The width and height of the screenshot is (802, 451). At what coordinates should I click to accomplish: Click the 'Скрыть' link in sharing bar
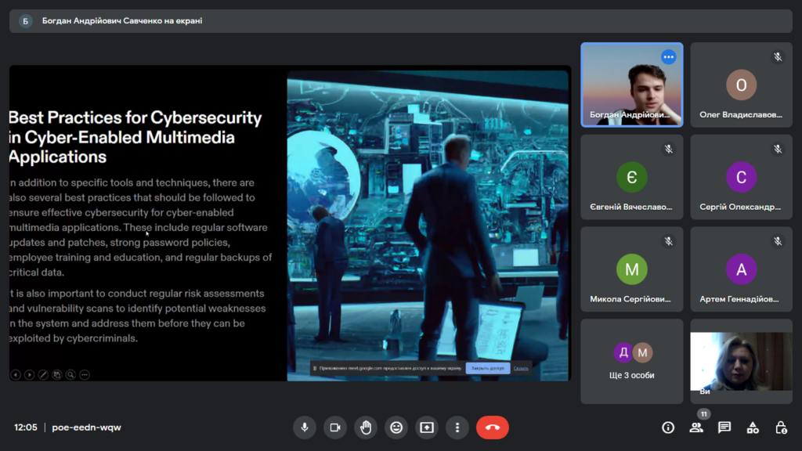click(x=521, y=368)
